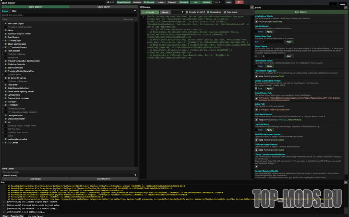The image size is (349, 217).
Task: Expand Default Output Path arrow icon
Action: [x=256, y=99]
